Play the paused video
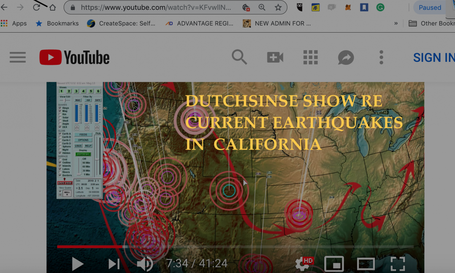455x273 pixels. (78, 264)
